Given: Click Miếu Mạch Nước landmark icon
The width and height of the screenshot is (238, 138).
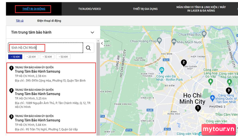Looking at the screenshot, I should pos(174,41).
